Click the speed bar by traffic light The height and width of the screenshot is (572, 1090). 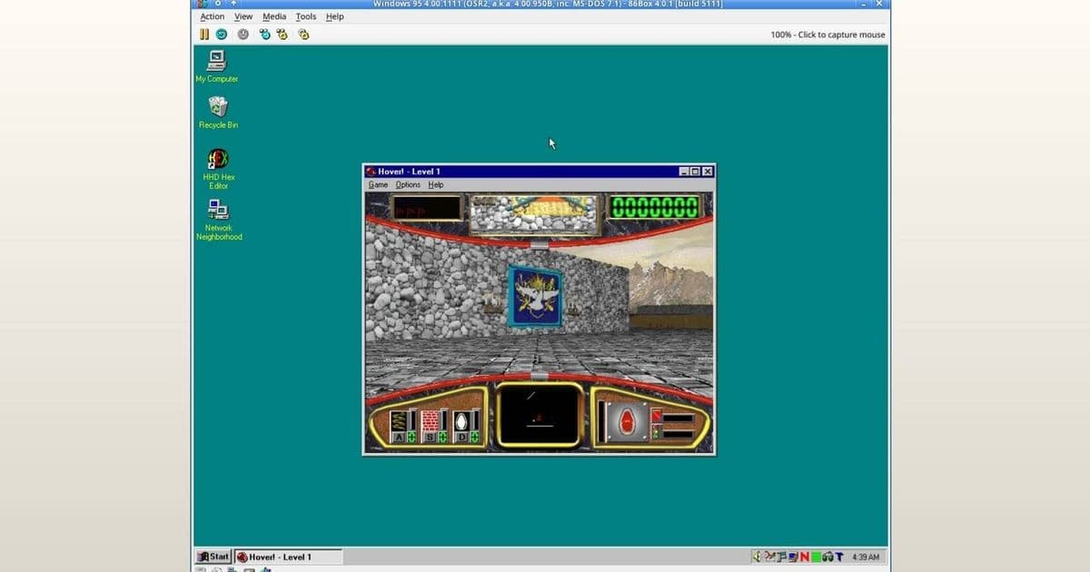679,434
